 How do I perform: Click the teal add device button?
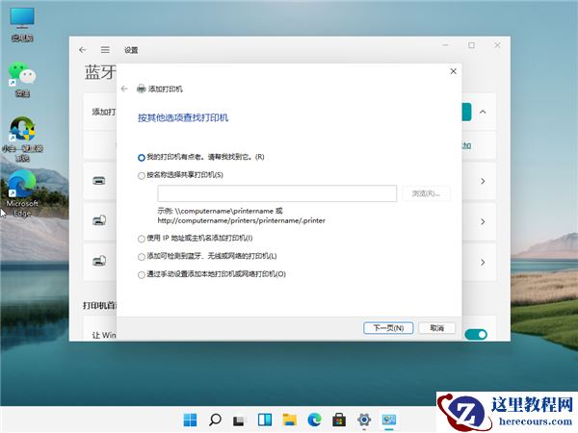point(466,112)
